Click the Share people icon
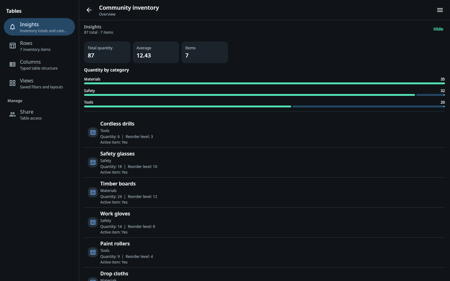 coord(12,114)
